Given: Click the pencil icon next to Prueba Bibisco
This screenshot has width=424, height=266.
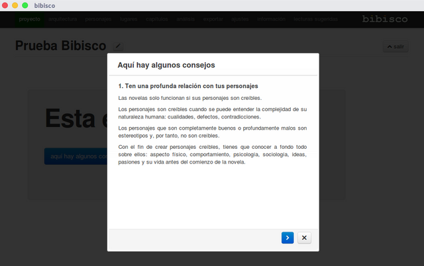Looking at the screenshot, I should click(118, 46).
